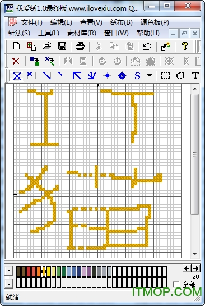Click the palette scroll up button

pos(8,271)
